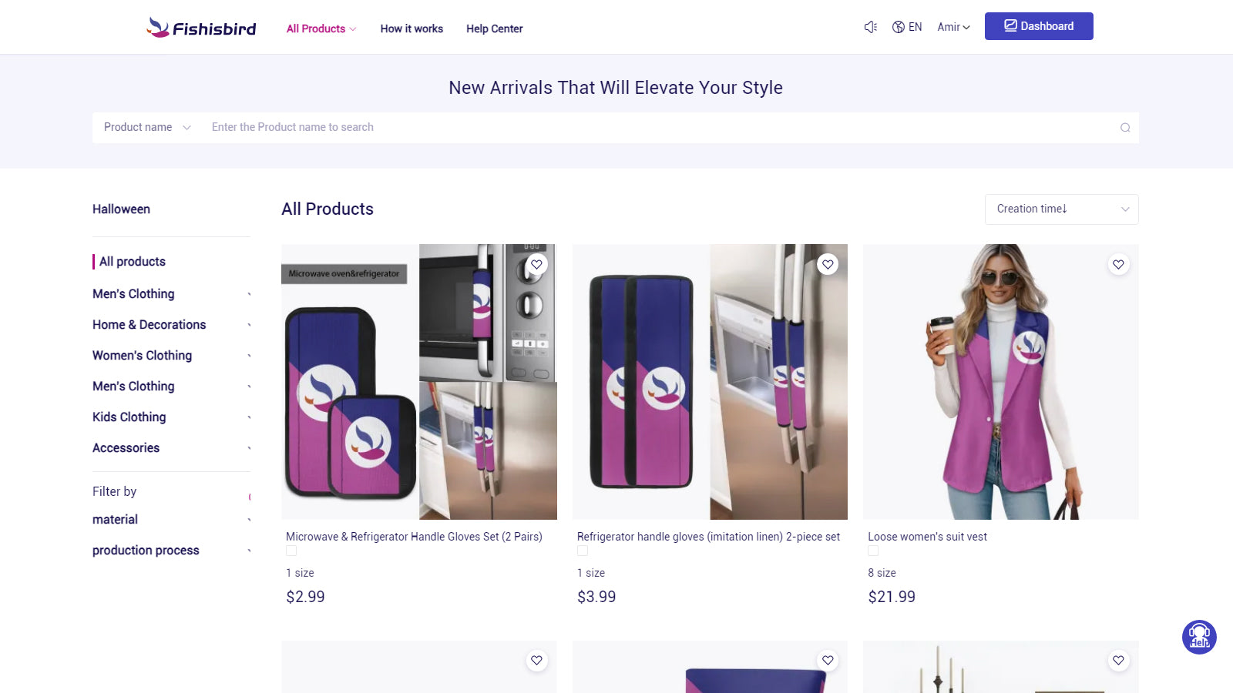Viewport: 1233px width, 693px height.
Task: Favorite the Loose women's suit vest
Action: coord(1118,264)
